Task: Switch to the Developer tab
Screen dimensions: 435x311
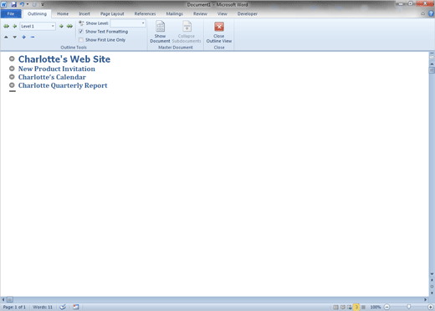Action: click(x=248, y=13)
